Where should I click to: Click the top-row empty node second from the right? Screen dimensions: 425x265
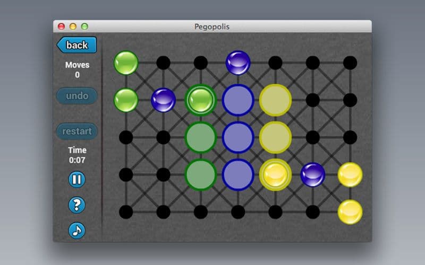pyautogui.click(x=313, y=63)
